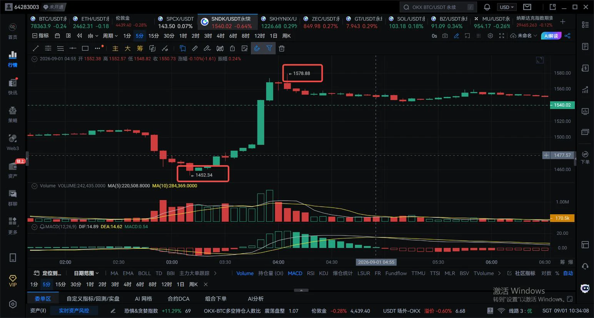Switch to the SPCX/USDT symbol tab

point(176,22)
